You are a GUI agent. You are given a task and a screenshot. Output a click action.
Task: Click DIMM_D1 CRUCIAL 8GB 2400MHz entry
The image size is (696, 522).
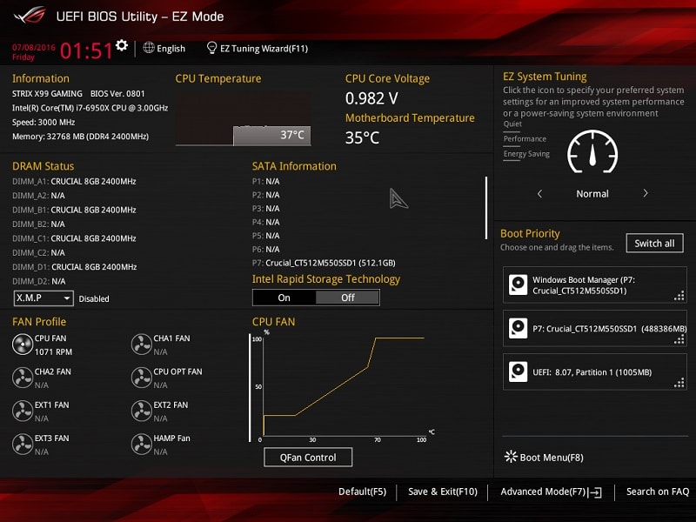[75, 267]
